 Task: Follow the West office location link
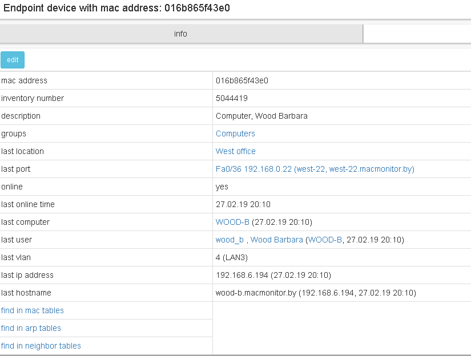coord(235,151)
